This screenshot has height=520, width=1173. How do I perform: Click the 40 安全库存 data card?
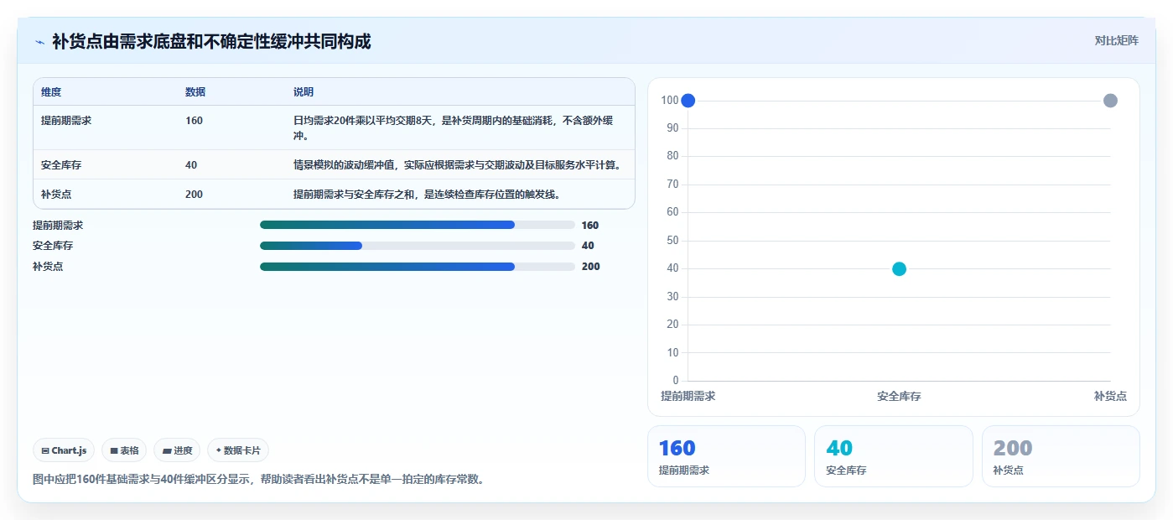tap(894, 456)
